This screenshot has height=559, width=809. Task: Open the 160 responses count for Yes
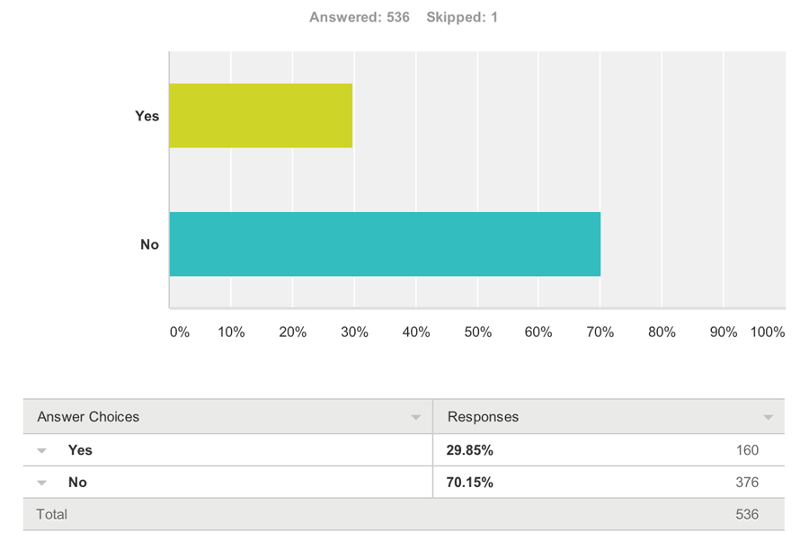tap(747, 450)
